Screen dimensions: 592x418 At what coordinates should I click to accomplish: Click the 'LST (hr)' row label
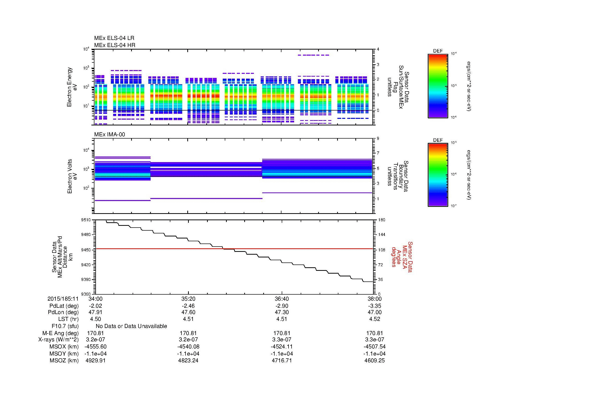pyautogui.click(x=68, y=319)
